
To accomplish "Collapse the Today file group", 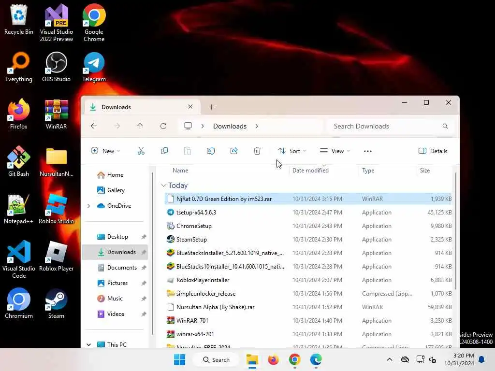I will tap(163, 185).
